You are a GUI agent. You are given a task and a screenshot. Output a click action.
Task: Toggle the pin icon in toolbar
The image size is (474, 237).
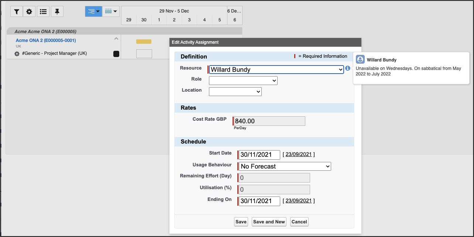57,11
